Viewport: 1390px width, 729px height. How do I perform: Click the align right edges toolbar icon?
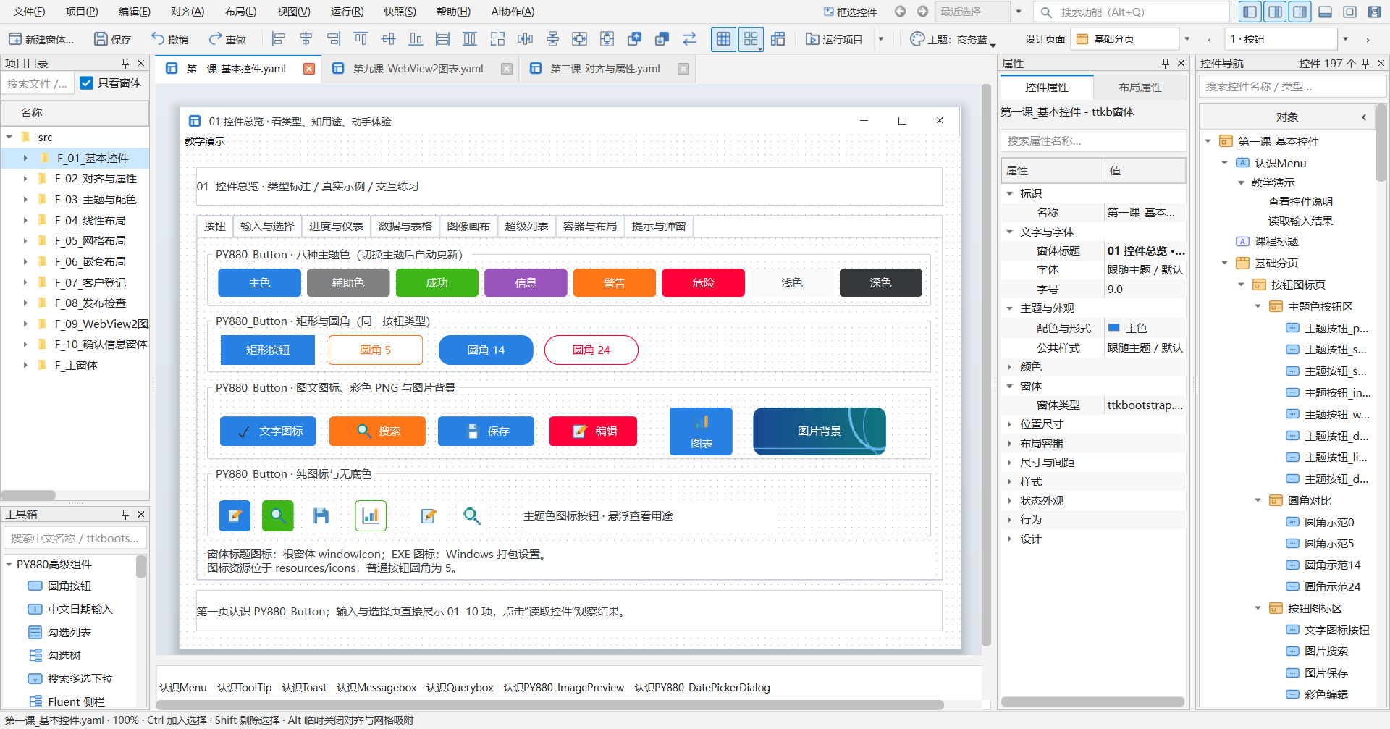[334, 39]
